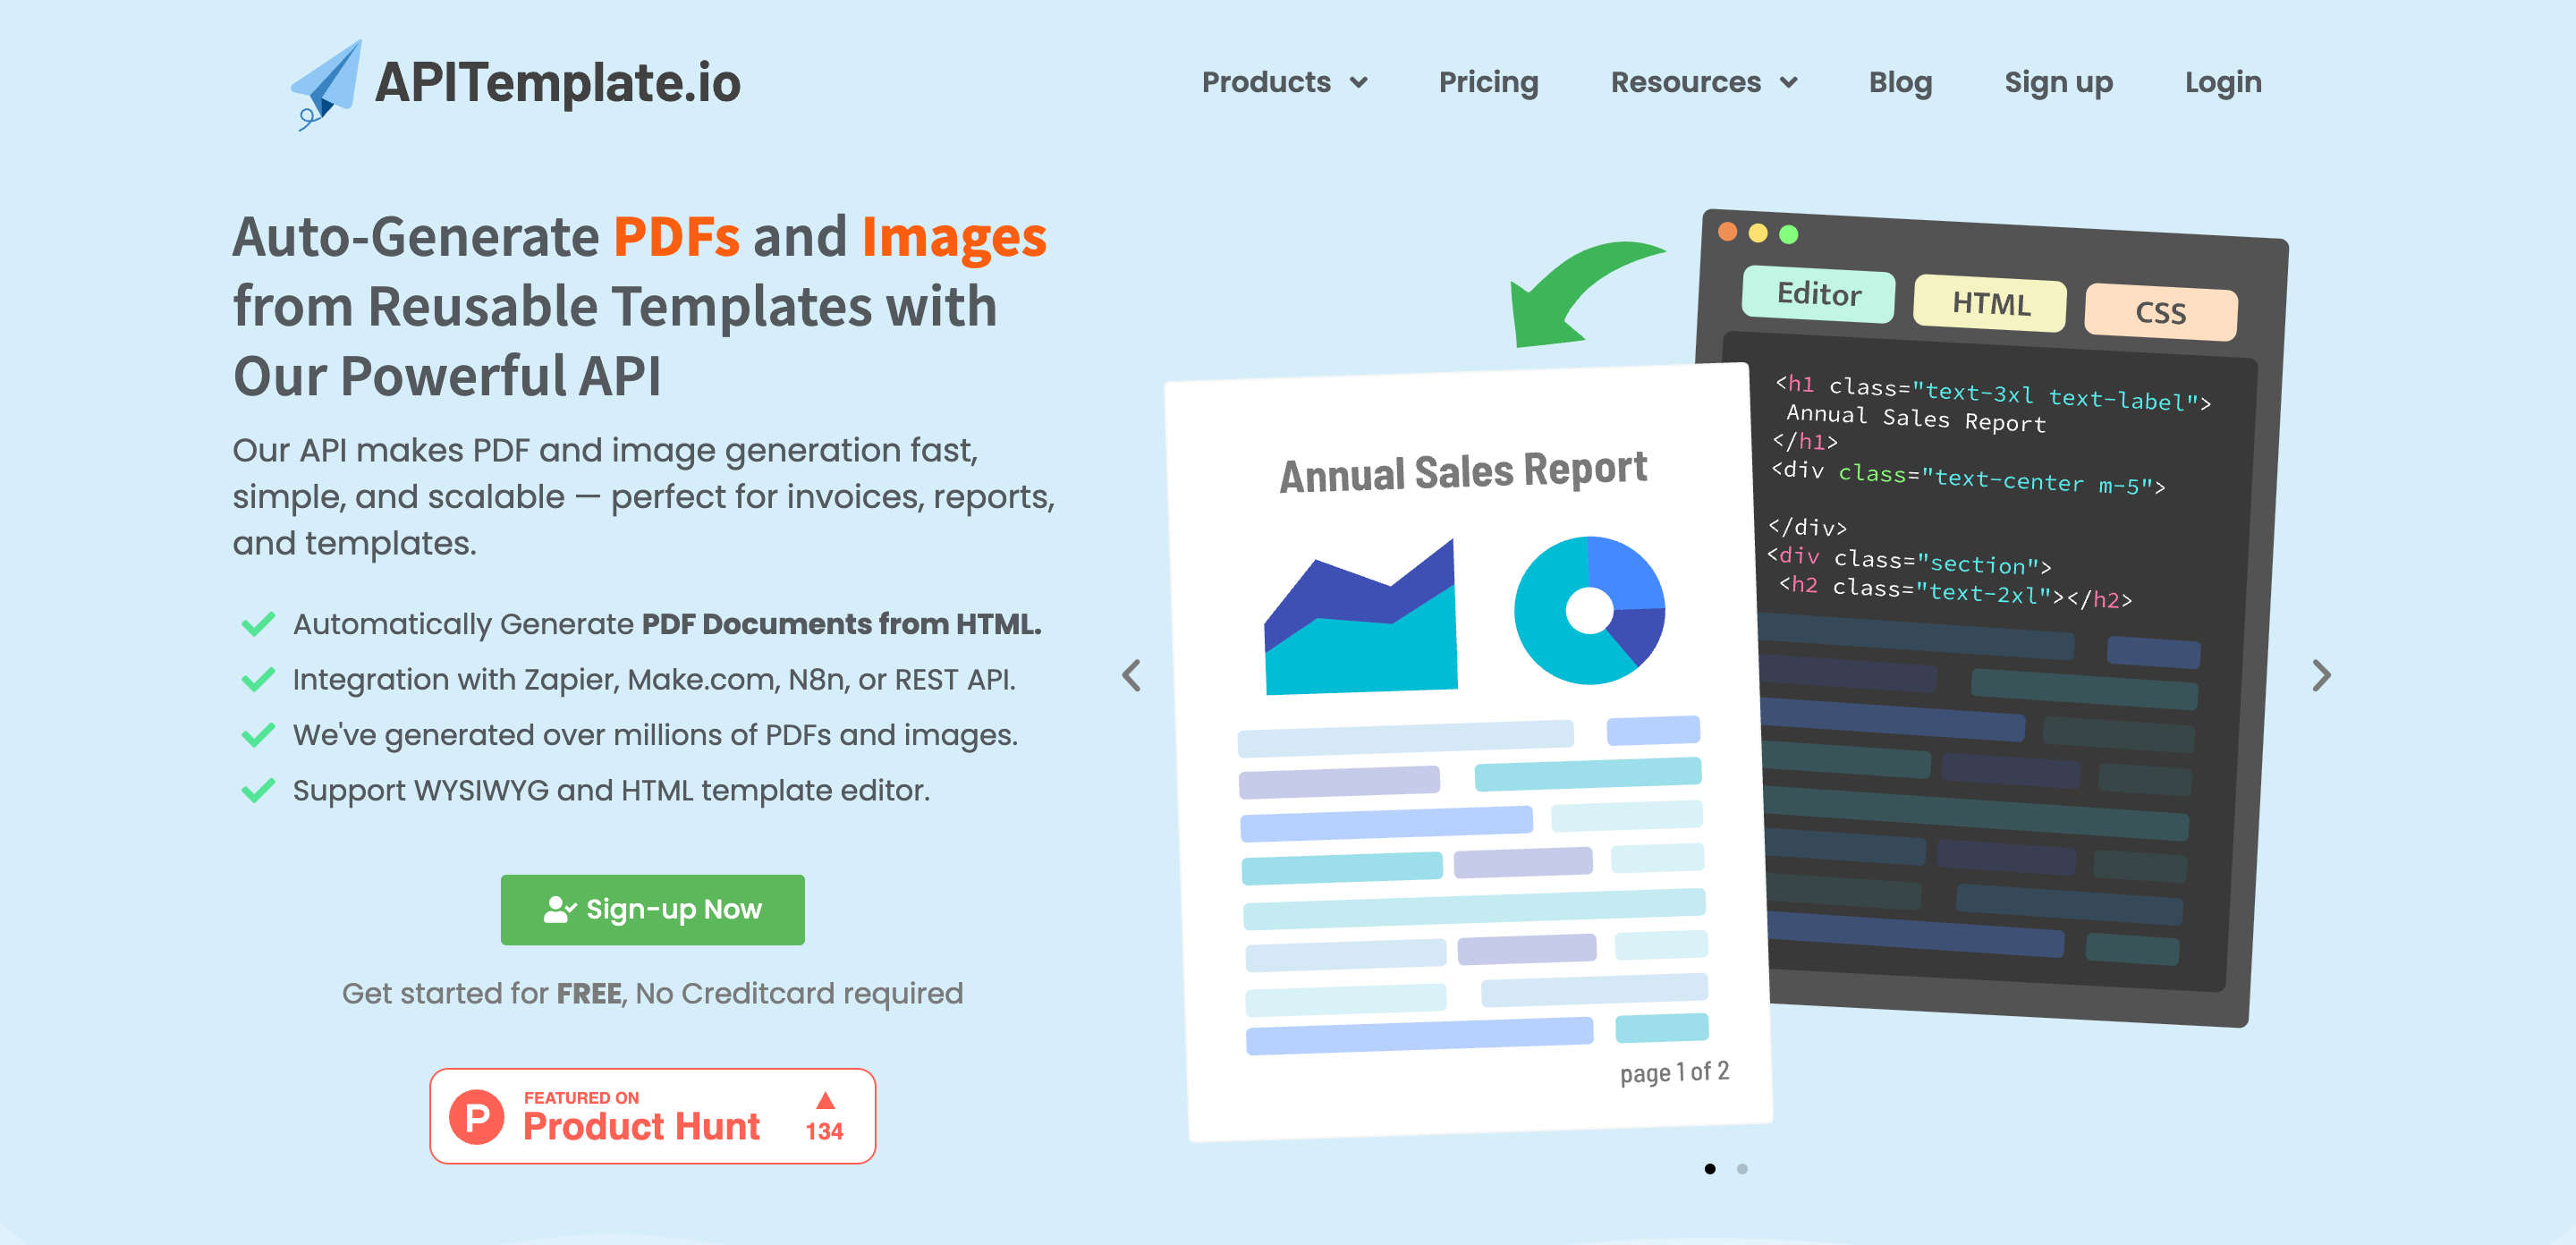Open the Blog page
The image size is (2576, 1245).
tap(1900, 82)
